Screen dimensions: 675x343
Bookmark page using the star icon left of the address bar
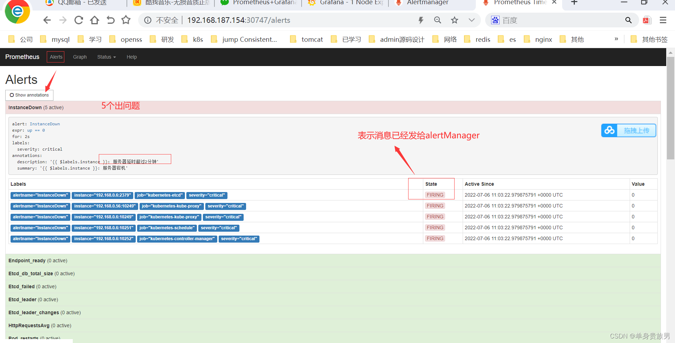pyautogui.click(x=126, y=20)
